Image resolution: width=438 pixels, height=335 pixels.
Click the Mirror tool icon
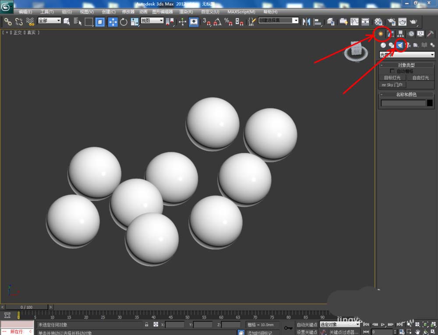coord(306,22)
